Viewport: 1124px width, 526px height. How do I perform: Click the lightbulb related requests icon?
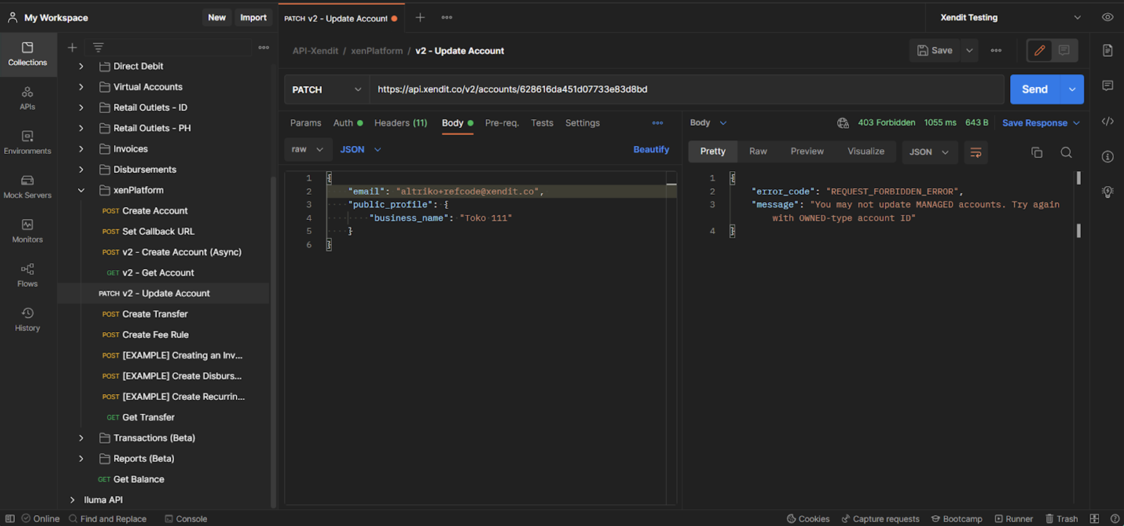(1108, 192)
